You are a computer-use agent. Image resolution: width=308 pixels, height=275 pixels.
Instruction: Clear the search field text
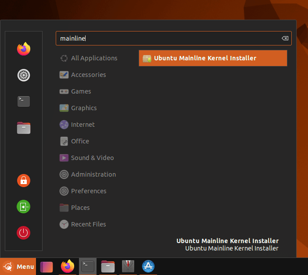tap(285, 38)
